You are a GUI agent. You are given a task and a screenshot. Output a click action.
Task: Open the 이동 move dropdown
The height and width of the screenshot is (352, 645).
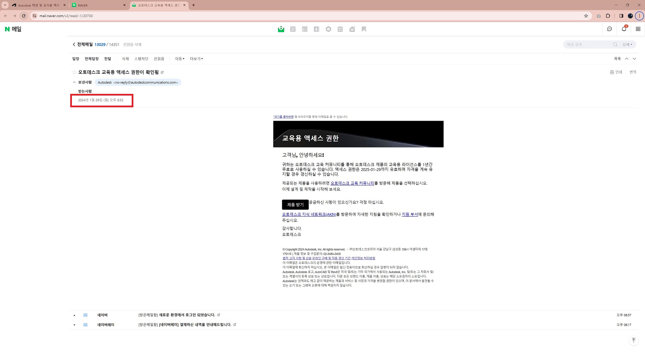coord(180,59)
